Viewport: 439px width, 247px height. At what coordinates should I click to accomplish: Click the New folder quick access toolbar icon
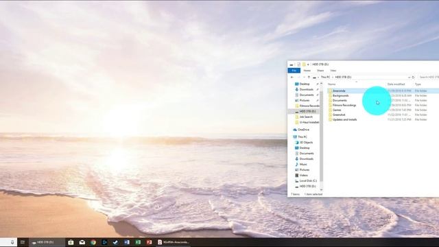[x=304, y=64]
